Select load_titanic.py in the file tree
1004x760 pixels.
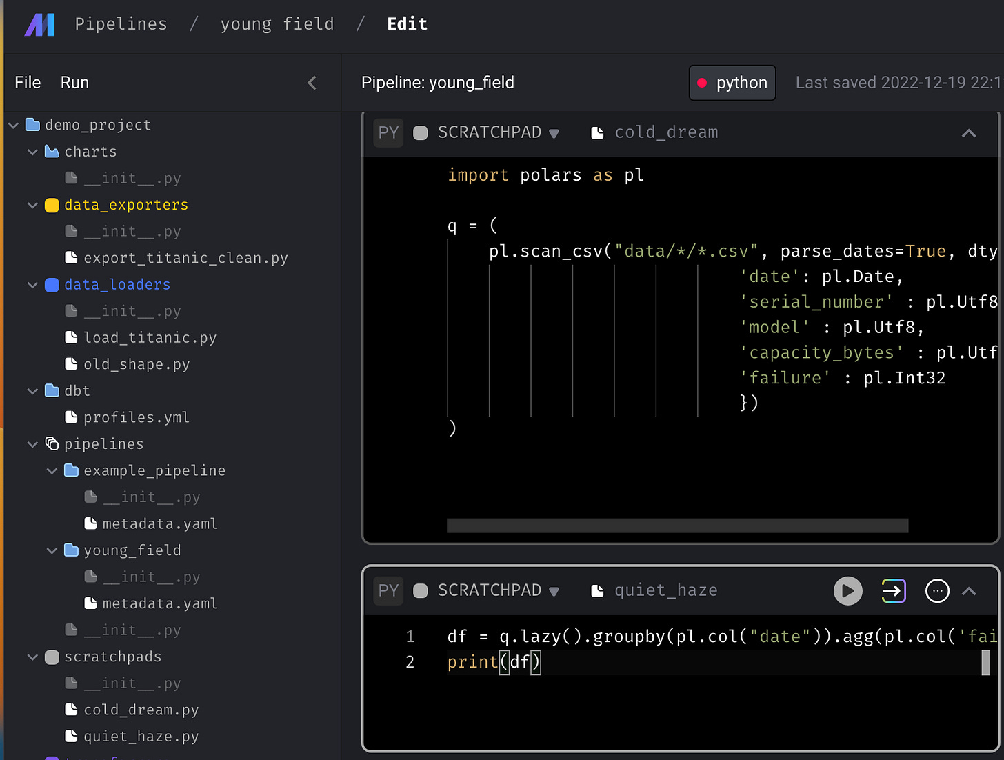[150, 337]
